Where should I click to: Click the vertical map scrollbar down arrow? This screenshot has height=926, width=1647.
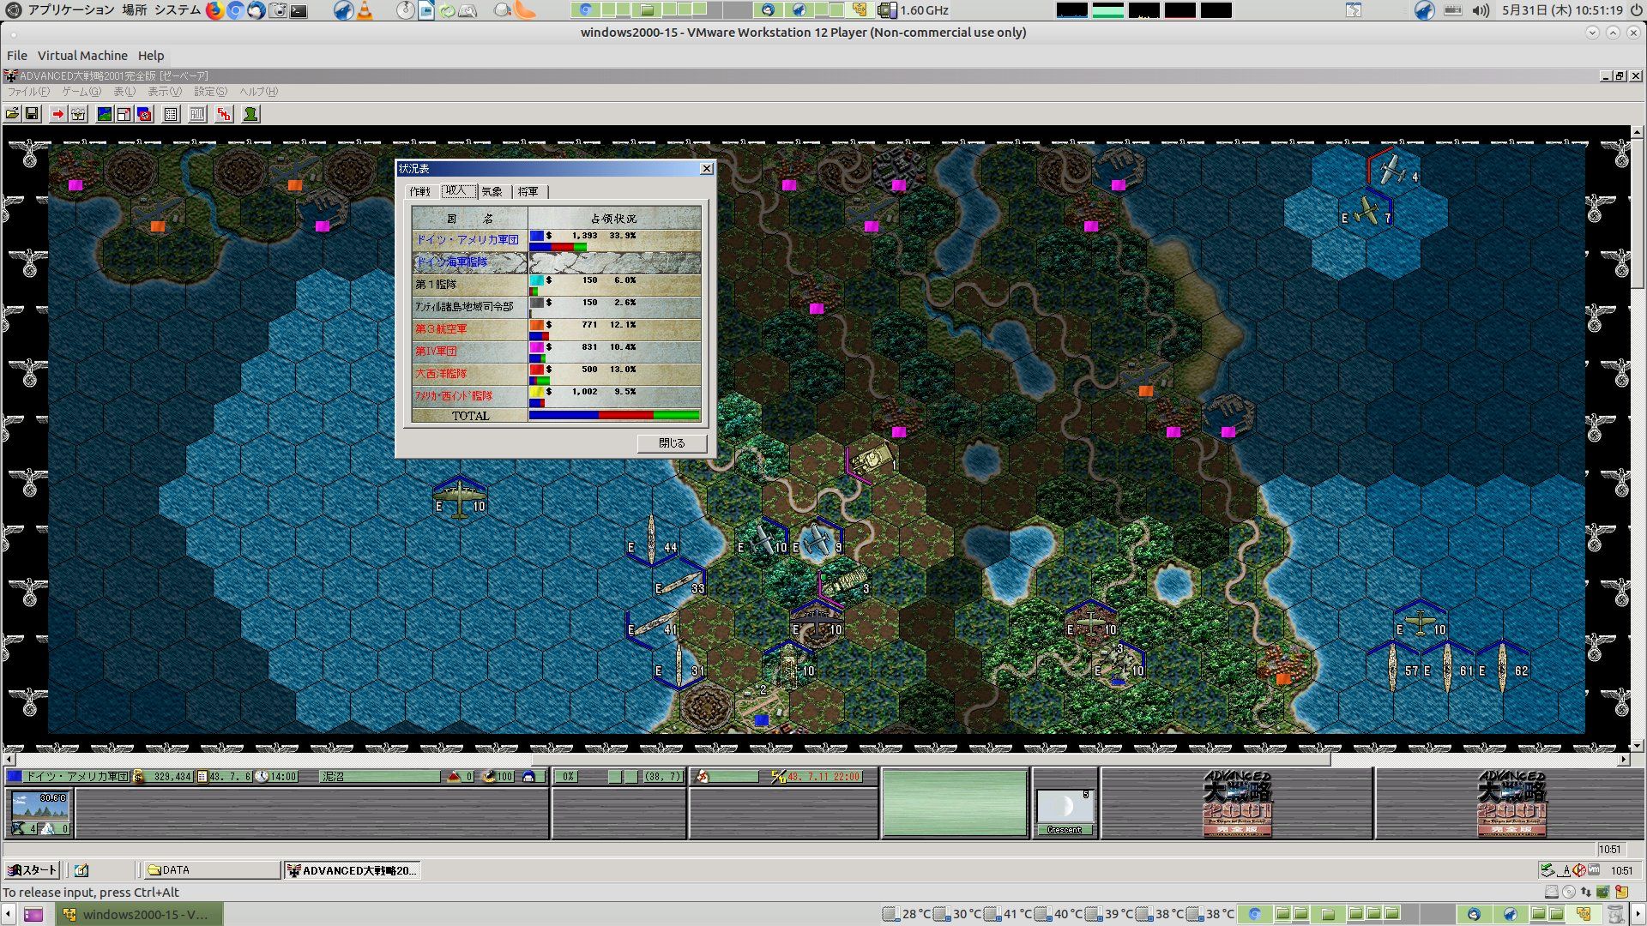coord(1638,746)
